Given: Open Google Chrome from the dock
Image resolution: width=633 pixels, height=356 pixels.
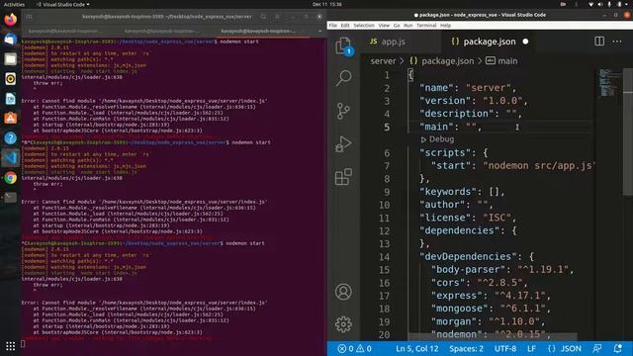Looking at the screenshot, I should pyautogui.click(x=11, y=178).
